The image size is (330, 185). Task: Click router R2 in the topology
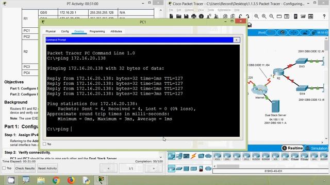click(278, 72)
